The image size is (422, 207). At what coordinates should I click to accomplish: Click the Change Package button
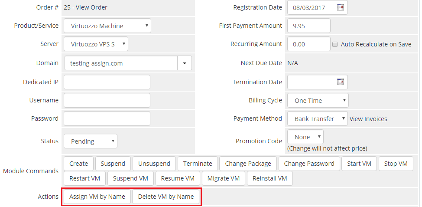248,164
